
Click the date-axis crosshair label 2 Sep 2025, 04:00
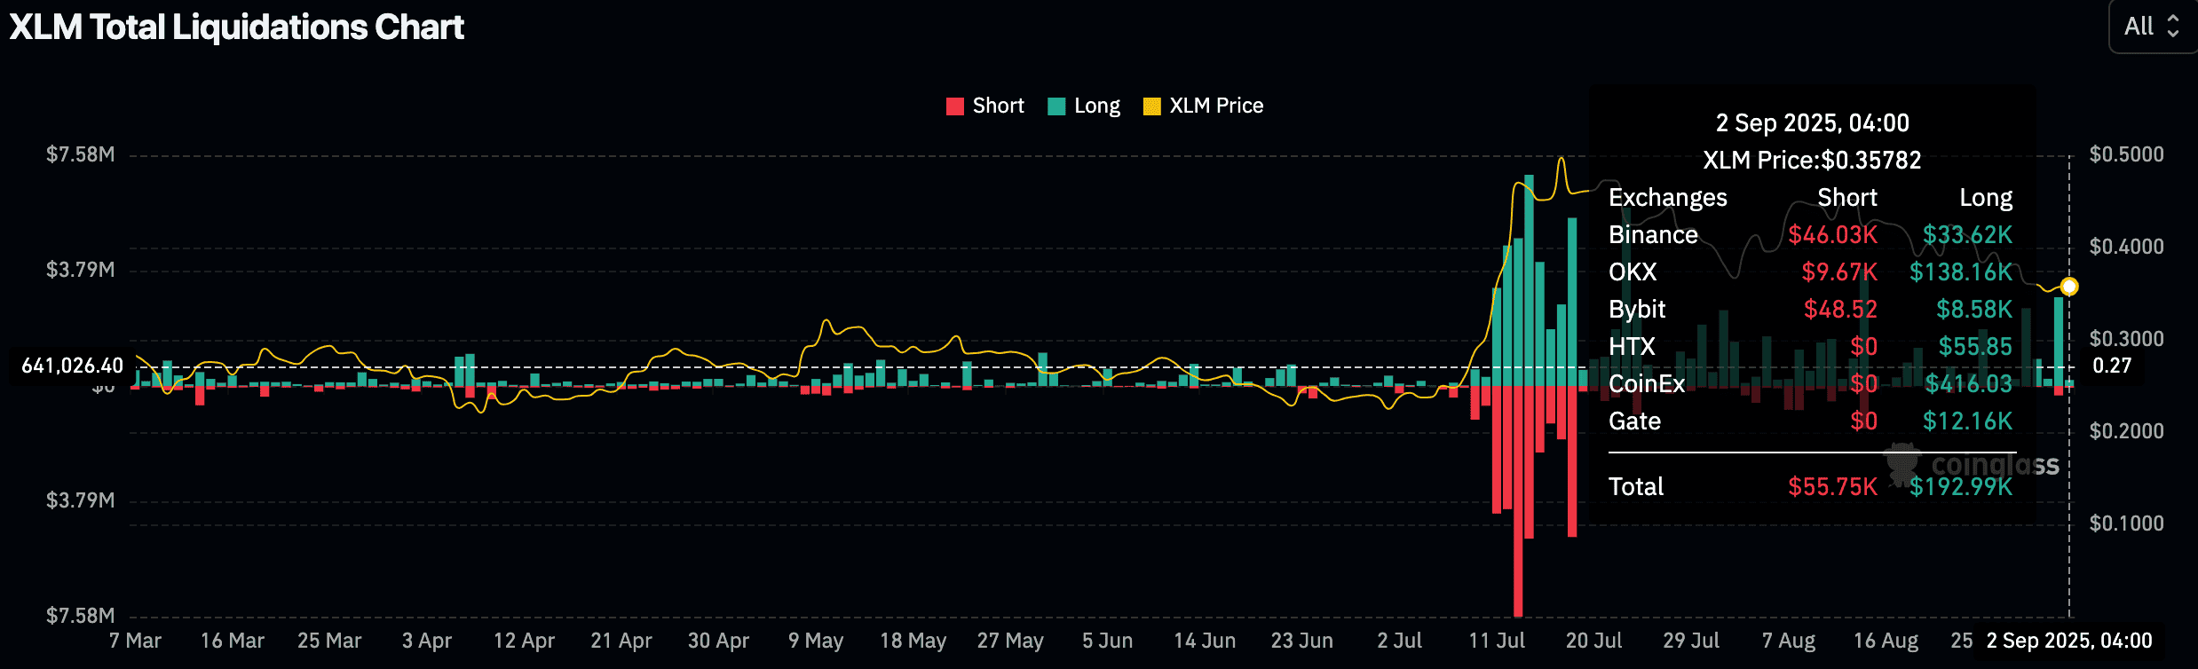2069,641
